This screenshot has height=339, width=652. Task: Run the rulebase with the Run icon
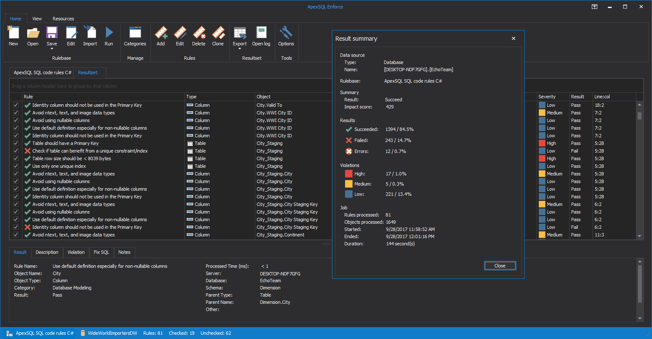pos(109,33)
